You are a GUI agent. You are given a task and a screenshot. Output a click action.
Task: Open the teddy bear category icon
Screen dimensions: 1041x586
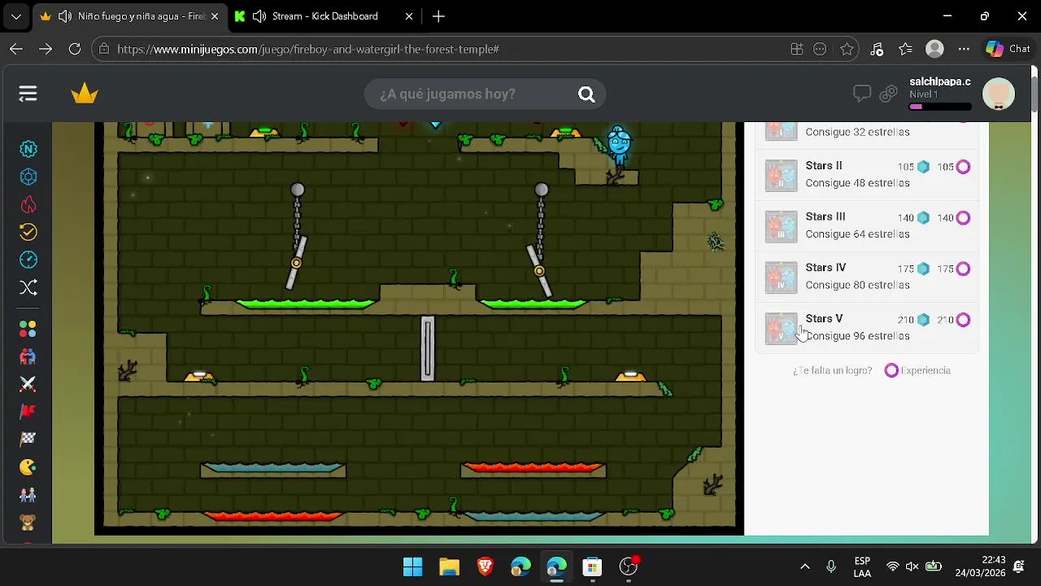(28, 523)
